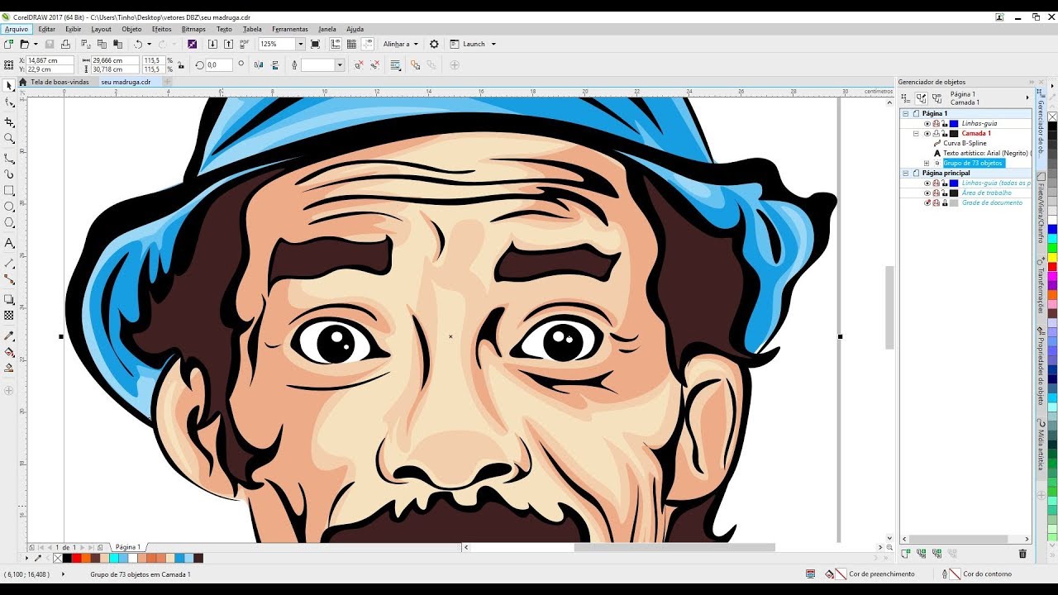Select the Zoom magnifier tool
Screen dimensions: 1058x595
[9, 138]
